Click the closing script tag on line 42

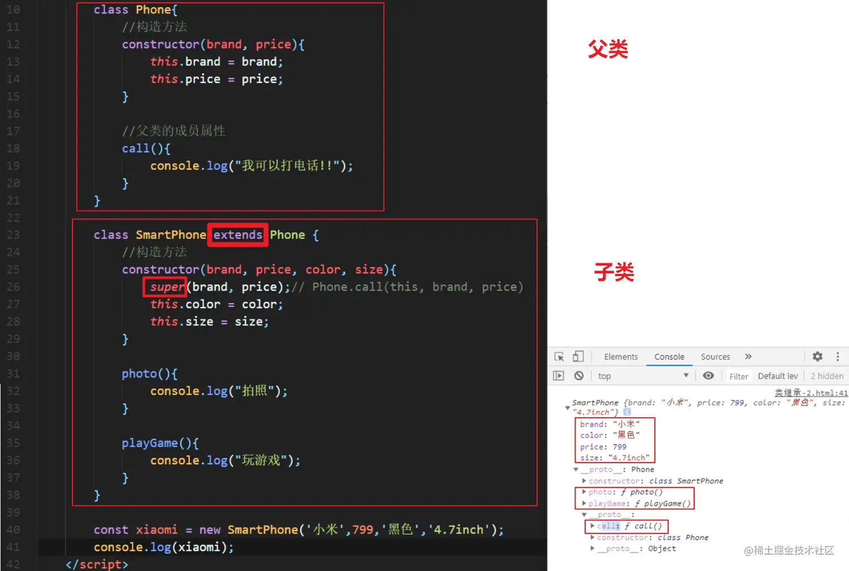point(97,564)
